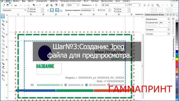Click the Open folder icon
179x101 pixels.
(8, 5)
